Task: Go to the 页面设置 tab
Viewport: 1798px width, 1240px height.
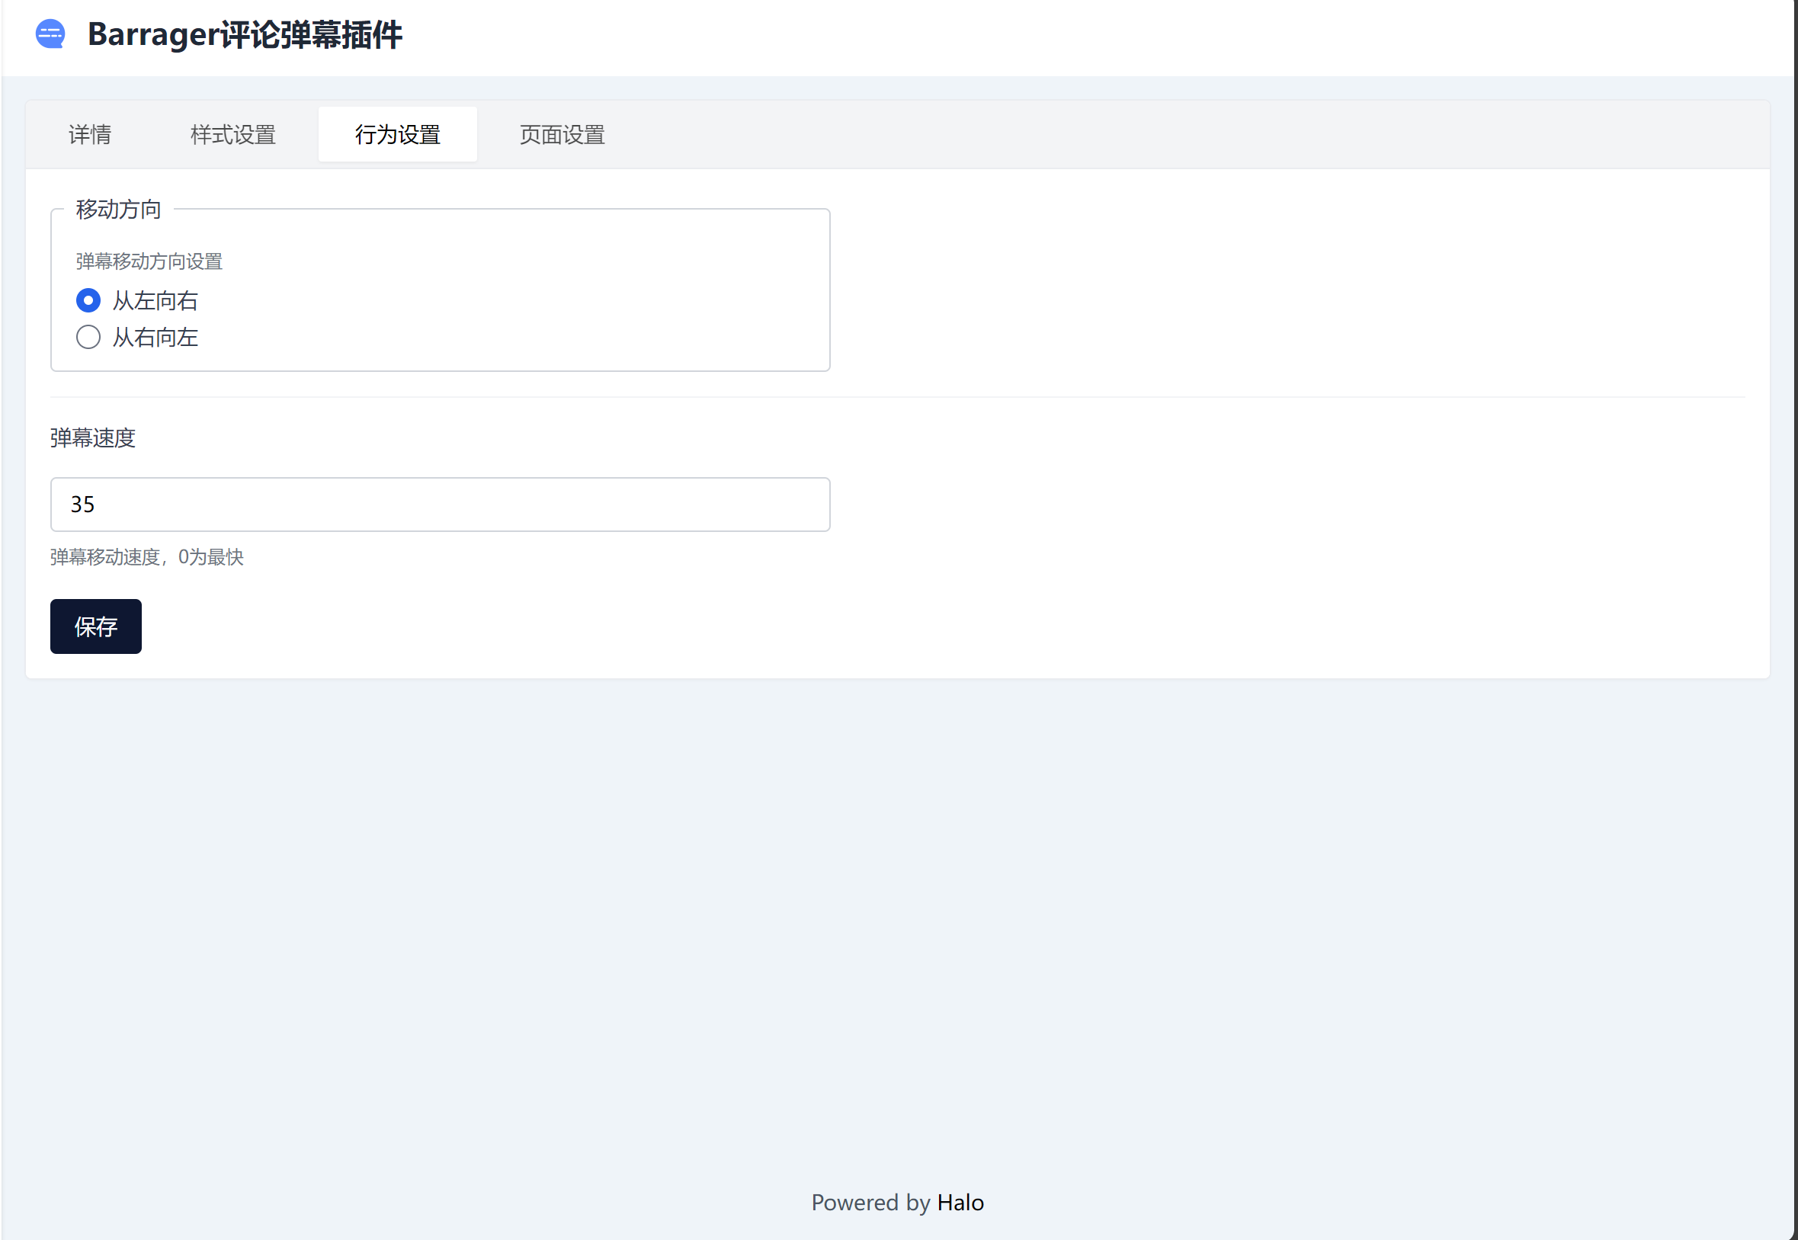Action: coord(562,134)
